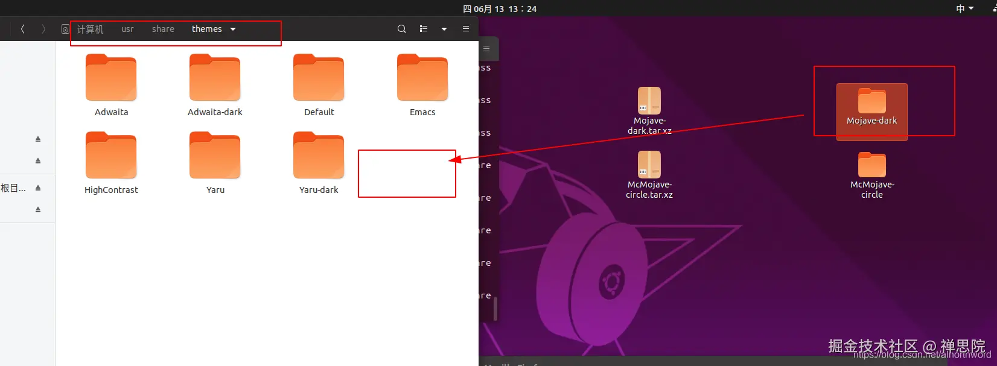Image resolution: width=997 pixels, height=366 pixels.
Task: Go to the share path segment
Action: [163, 29]
